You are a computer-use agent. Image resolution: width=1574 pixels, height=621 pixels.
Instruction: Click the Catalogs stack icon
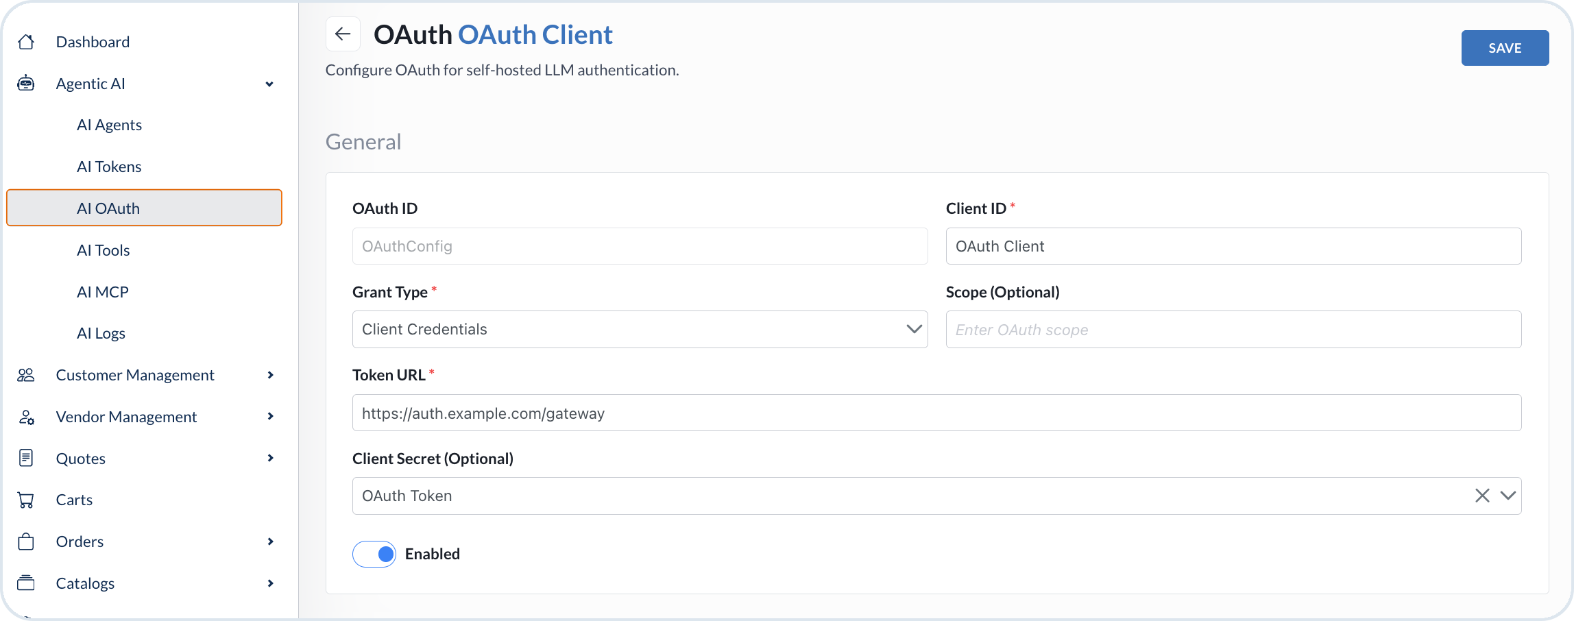coord(26,583)
